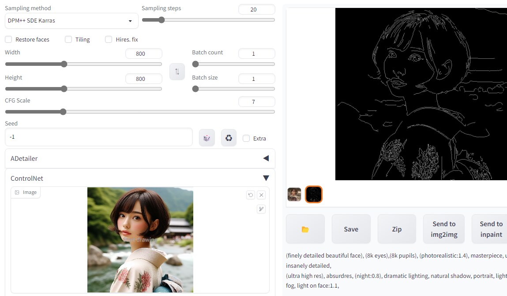This screenshot has width=507, height=296.
Task: Toggle the Tiling checkbox
Action: click(68, 39)
